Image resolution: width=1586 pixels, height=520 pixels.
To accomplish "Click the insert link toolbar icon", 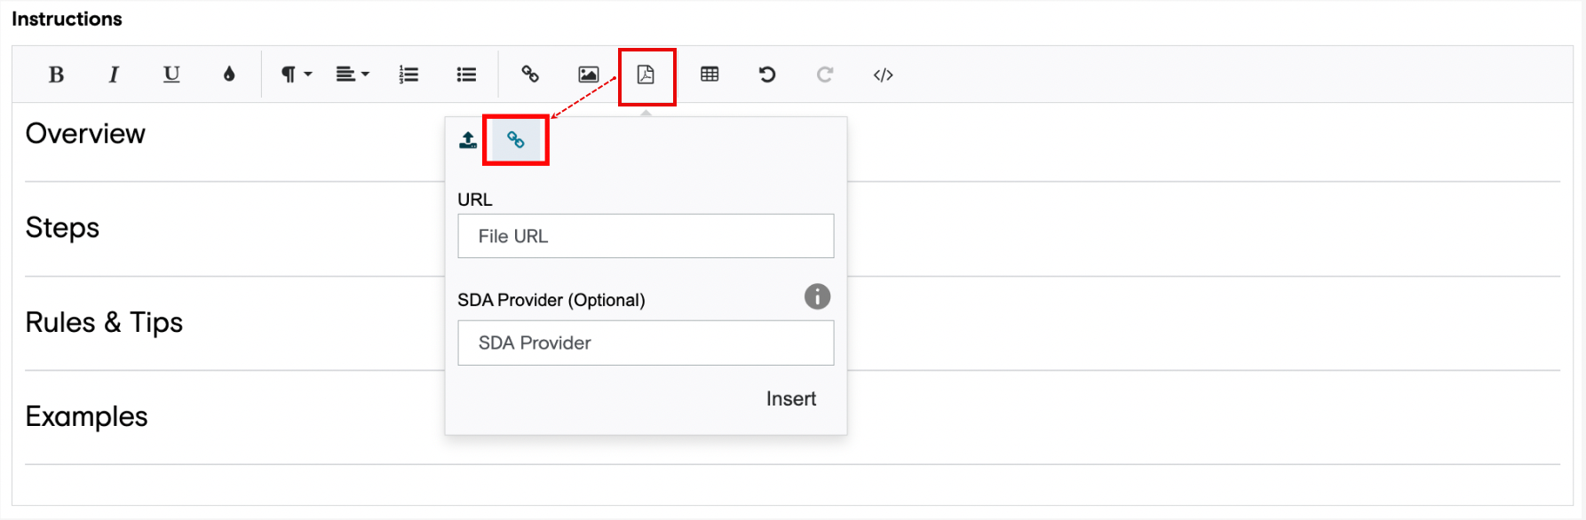I will [530, 75].
